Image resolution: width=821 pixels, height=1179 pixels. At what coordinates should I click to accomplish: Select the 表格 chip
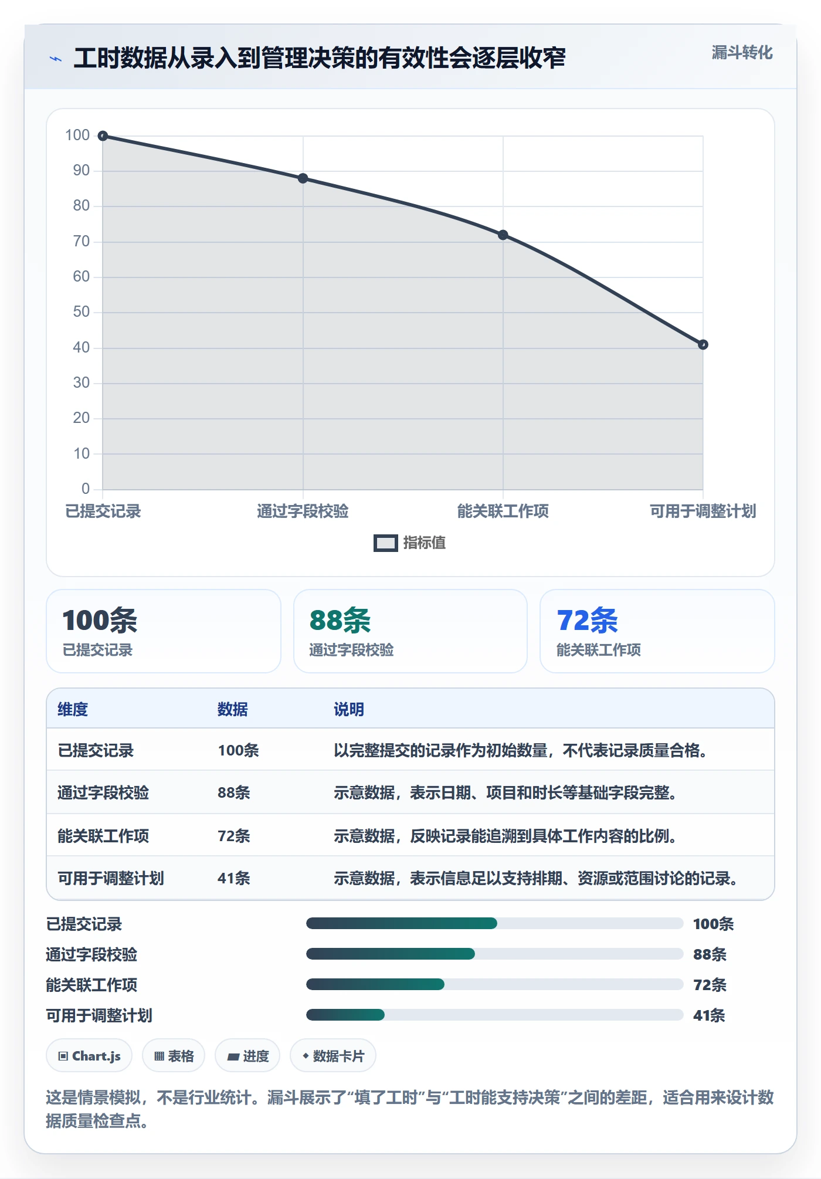point(174,1056)
